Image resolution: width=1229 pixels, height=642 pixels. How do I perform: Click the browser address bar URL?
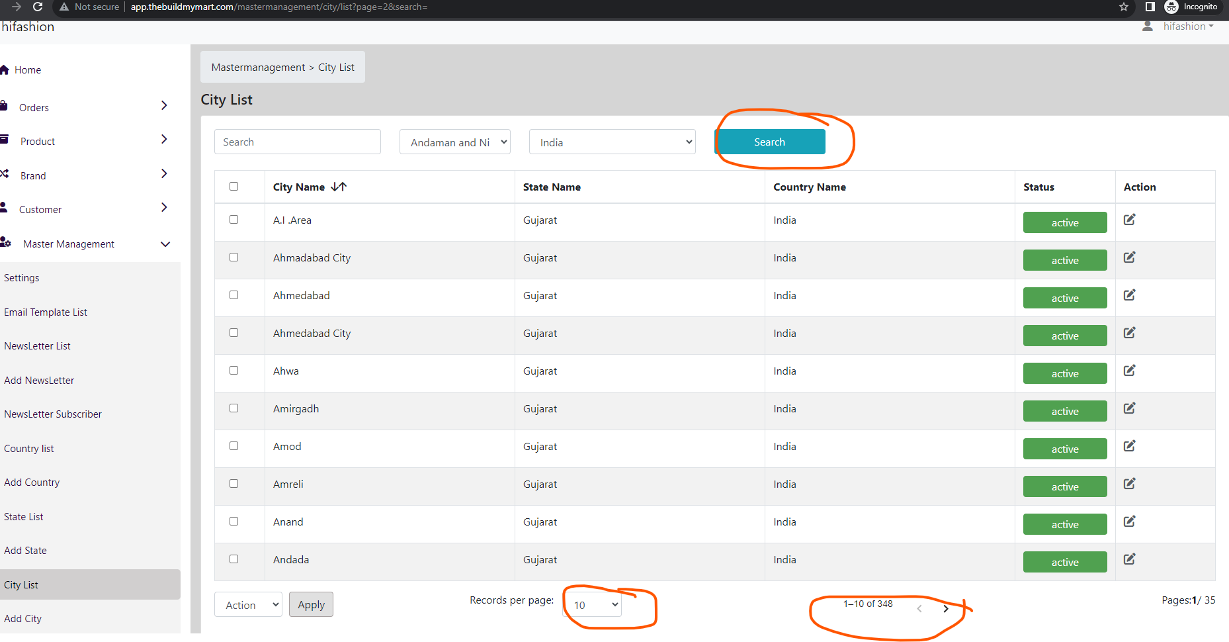tap(279, 7)
